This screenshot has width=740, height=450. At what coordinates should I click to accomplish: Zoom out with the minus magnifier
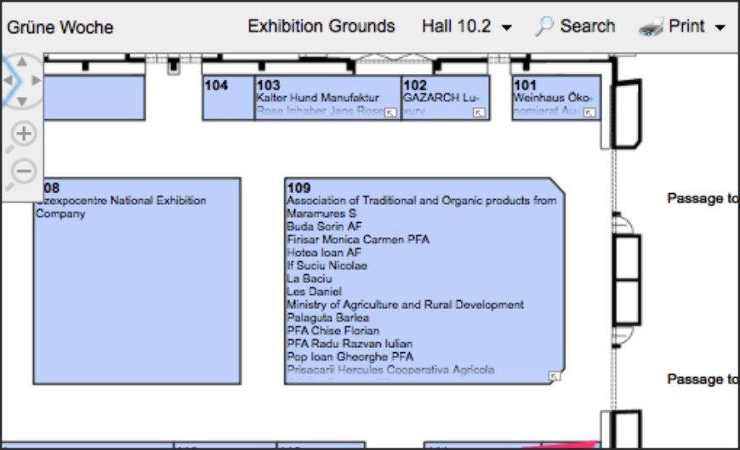(24, 171)
